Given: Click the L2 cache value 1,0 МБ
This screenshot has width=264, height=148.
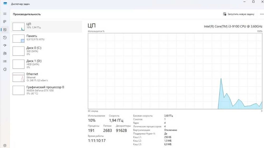Looking at the screenshot, I should (168, 141).
